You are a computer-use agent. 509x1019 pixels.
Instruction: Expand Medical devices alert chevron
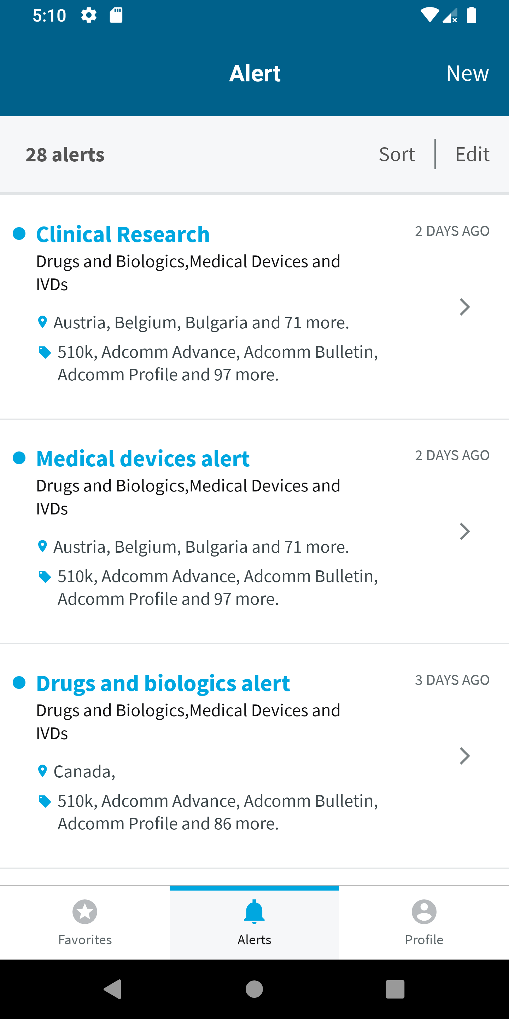point(465,531)
